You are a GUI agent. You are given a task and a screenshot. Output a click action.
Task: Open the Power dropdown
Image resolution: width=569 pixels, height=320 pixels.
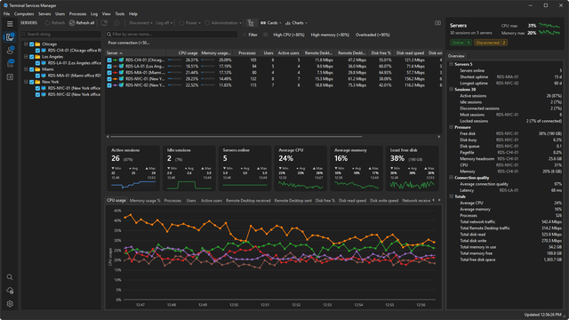(189, 23)
